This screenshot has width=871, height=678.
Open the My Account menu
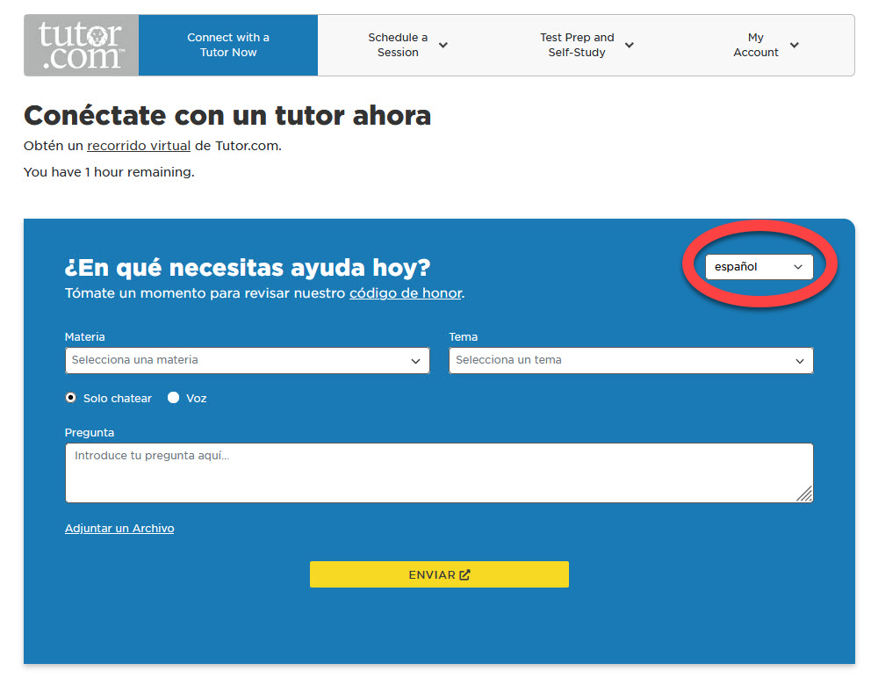click(756, 44)
